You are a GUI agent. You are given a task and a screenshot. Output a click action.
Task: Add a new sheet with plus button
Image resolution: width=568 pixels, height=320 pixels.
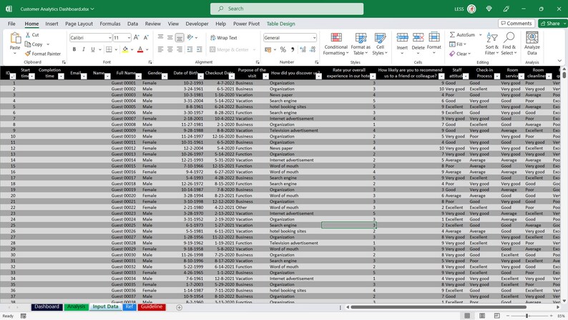pyautogui.click(x=179, y=307)
